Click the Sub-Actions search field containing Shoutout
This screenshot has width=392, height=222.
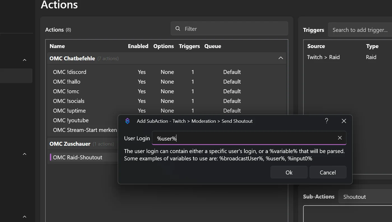[x=365, y=197]
